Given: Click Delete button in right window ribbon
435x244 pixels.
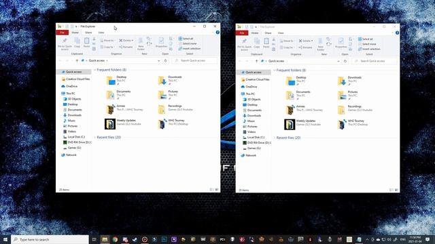Looking at the screenshot, I should tap(304, 41).
